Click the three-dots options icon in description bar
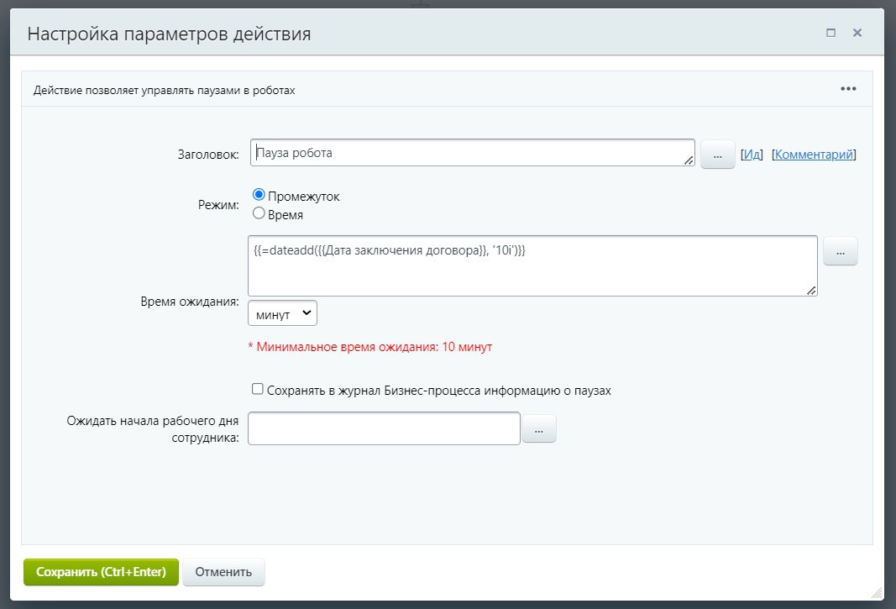This screenshot has height=609, width=896. (x=848, y=89)
